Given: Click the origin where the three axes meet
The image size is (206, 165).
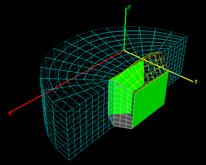Looking at the screenshot, I should coord(124,50).
